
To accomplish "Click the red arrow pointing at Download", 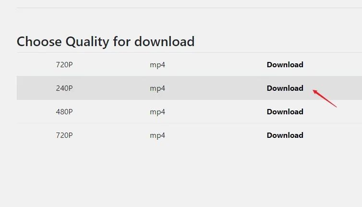I will tap(325, 98).
